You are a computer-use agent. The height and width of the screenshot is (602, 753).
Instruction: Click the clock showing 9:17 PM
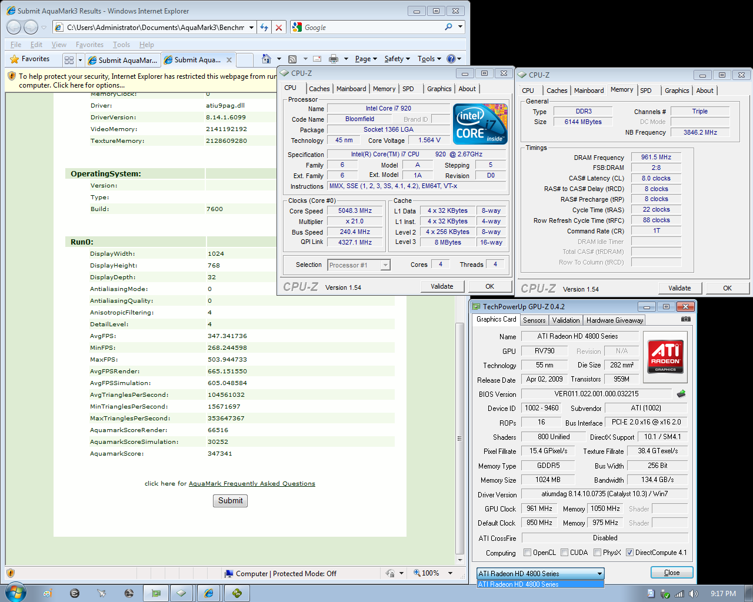click(723, 594)
